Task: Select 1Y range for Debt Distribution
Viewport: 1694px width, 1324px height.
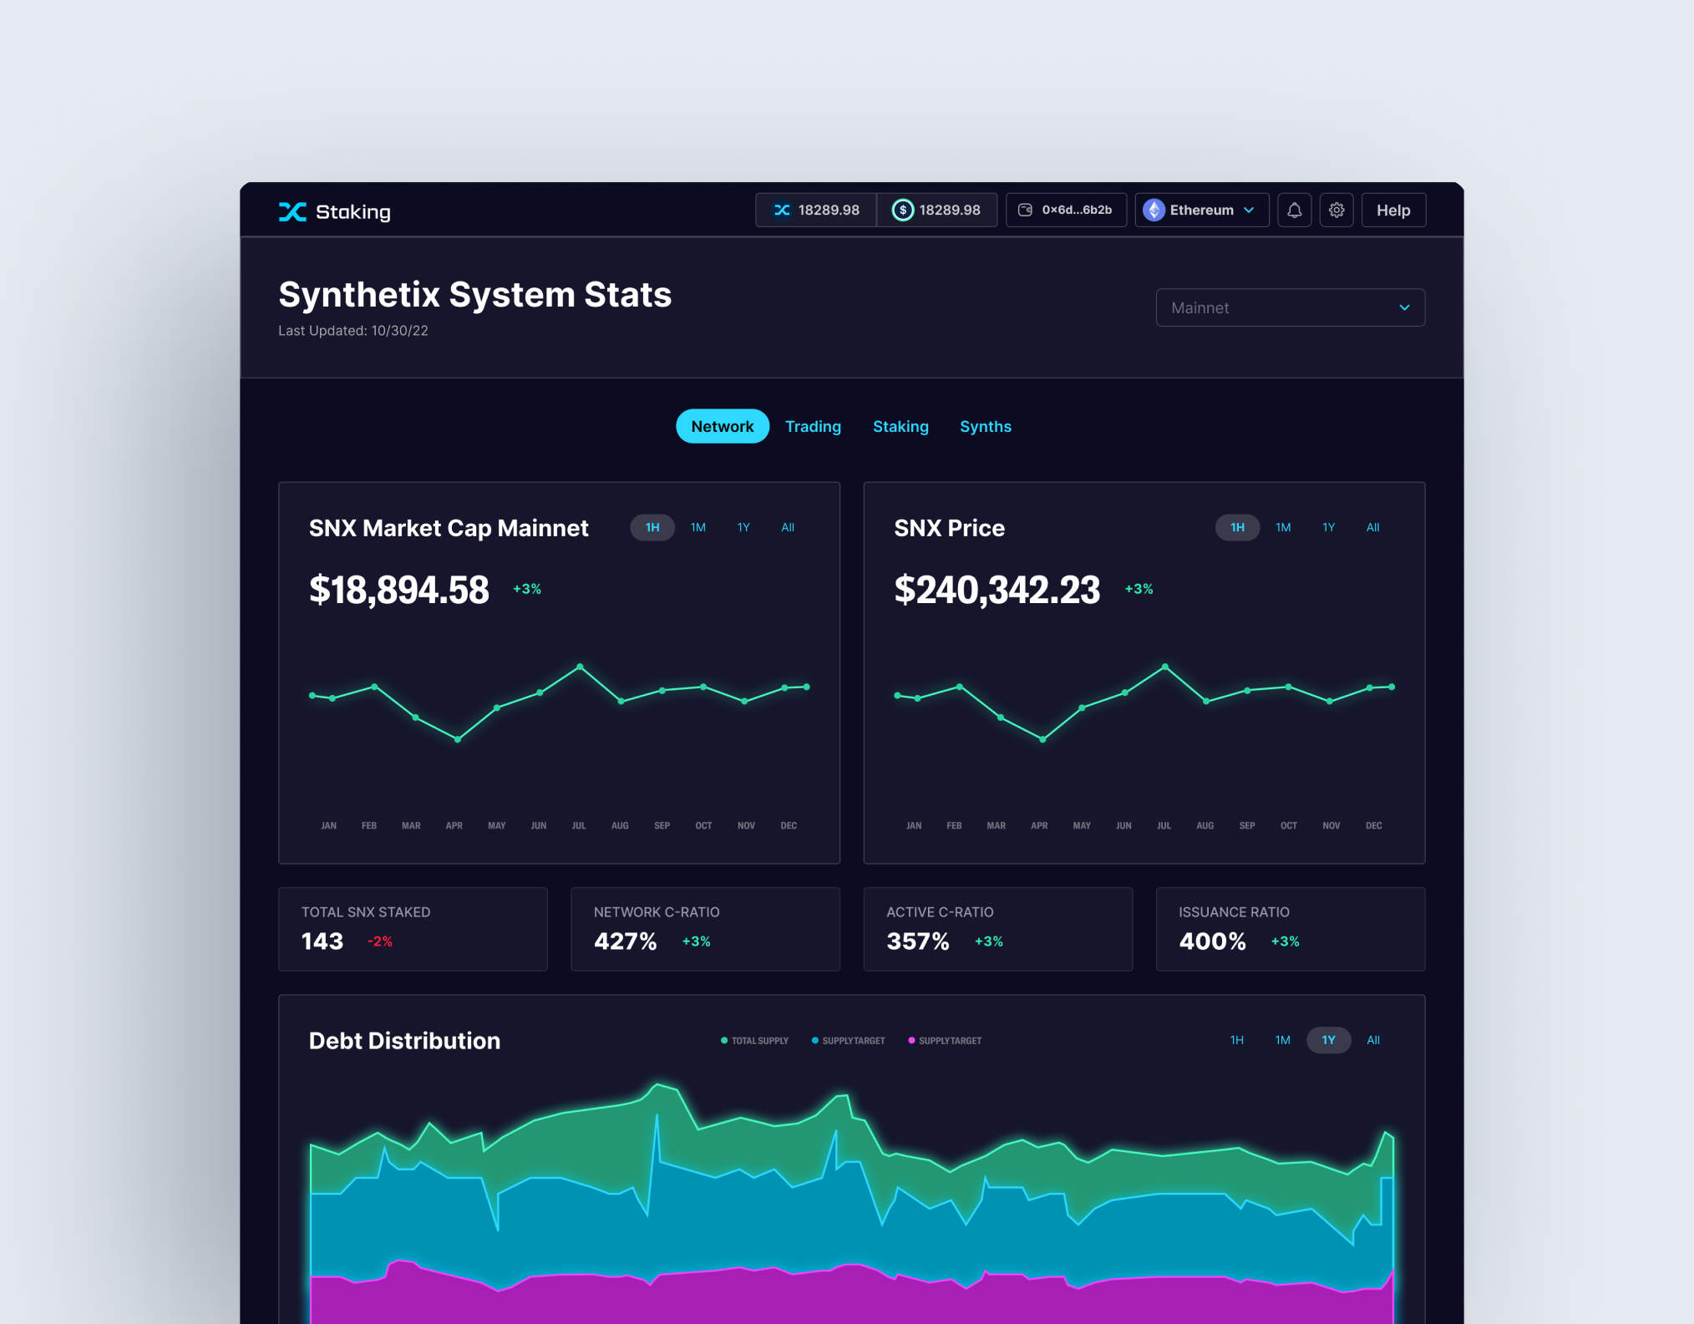Action: pyautogui.click(x=1328, y=1040)
